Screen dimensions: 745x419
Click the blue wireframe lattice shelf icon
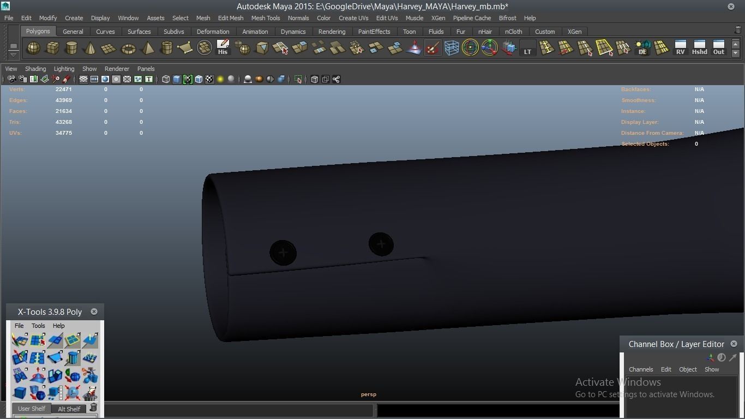coord(452,48)
